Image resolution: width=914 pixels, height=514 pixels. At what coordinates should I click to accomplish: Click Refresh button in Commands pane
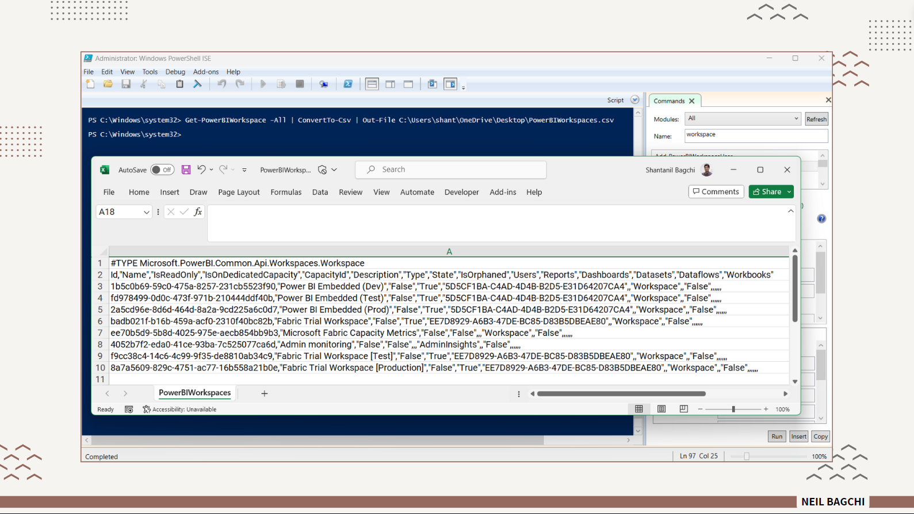pos(816,119)
